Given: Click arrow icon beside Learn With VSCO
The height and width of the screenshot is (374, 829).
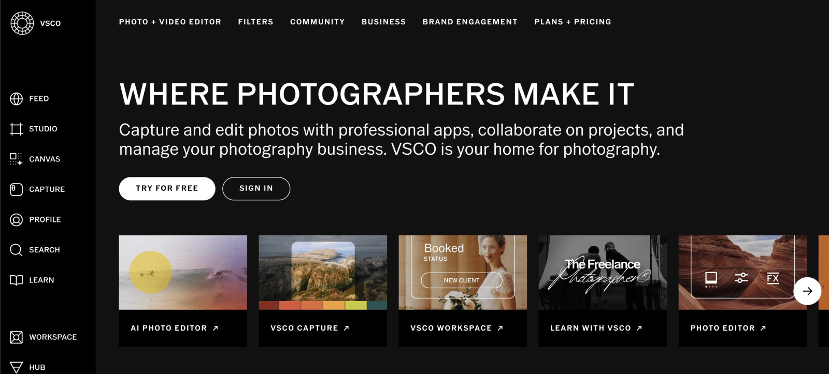Looking at the screenshot, I should [x=639, y=328].
